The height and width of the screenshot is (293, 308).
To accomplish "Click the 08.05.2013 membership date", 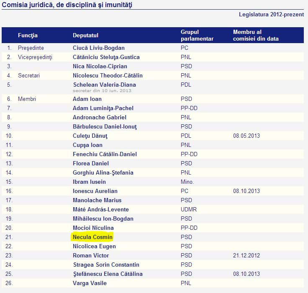I will 246,136.
